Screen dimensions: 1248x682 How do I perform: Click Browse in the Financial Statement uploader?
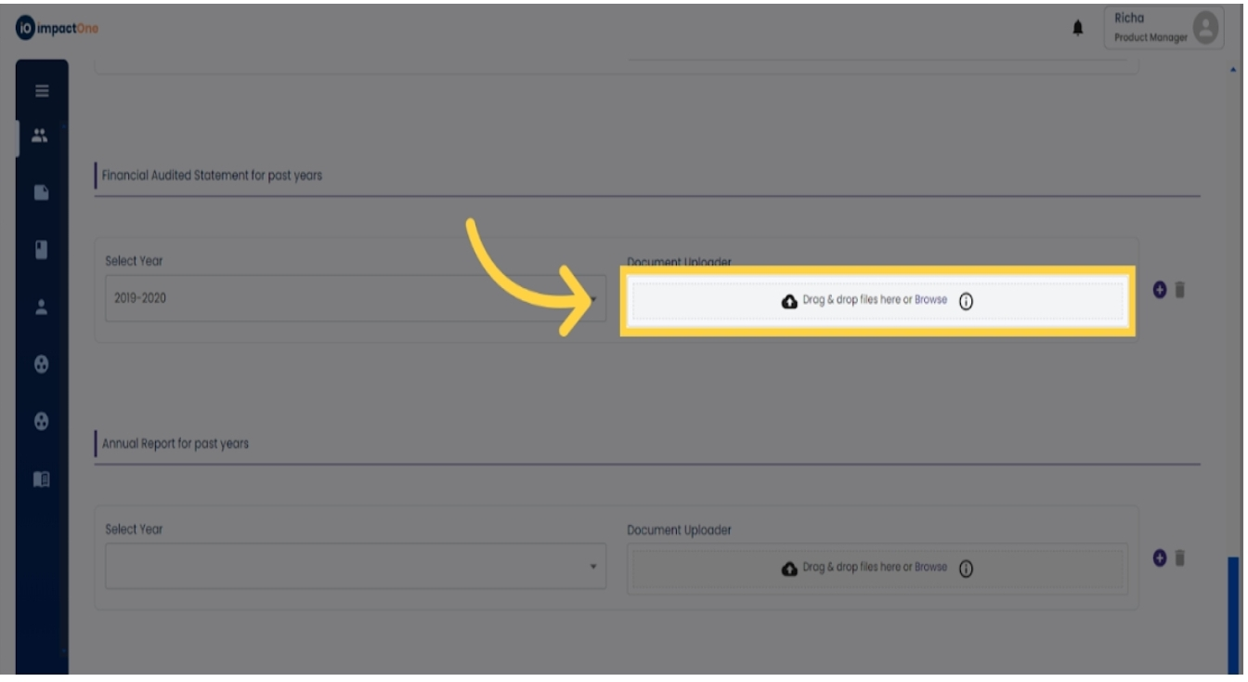[x=930, y=300]
